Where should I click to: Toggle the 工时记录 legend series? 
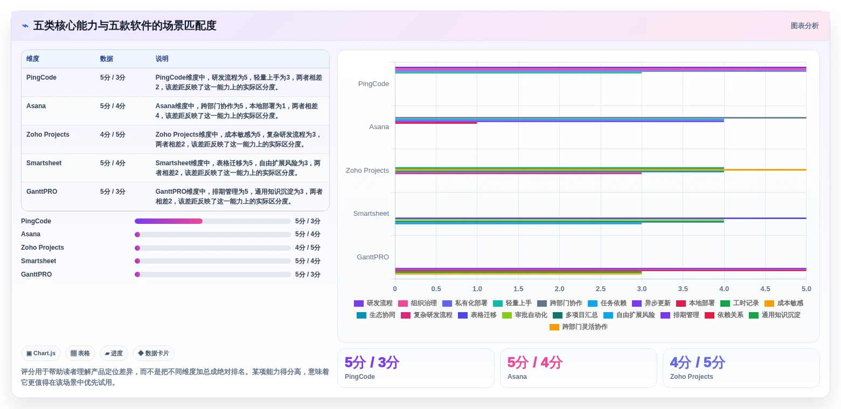[740, 303]
